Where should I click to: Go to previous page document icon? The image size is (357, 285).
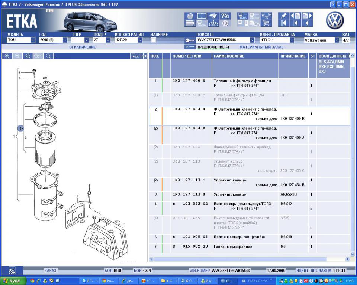[x=295, y=16]
